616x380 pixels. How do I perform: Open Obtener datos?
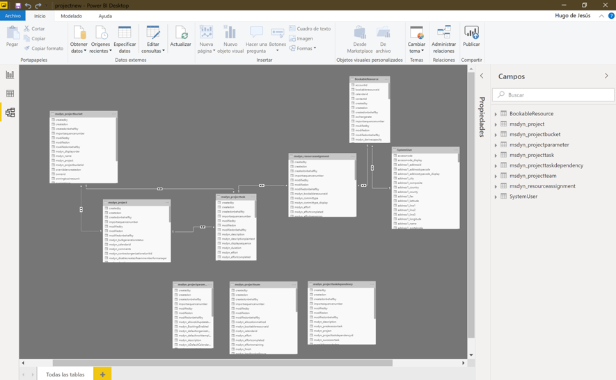coord(79,40)
